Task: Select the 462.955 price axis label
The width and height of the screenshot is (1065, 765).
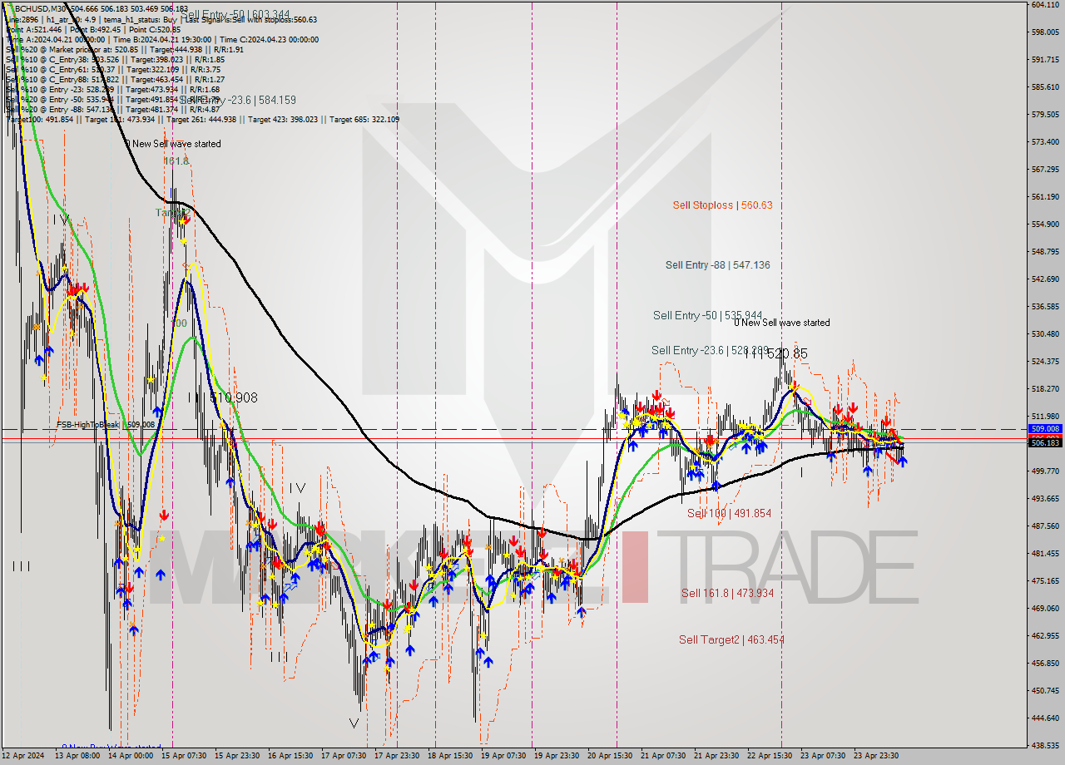Action: click(x=1045, y=635)
